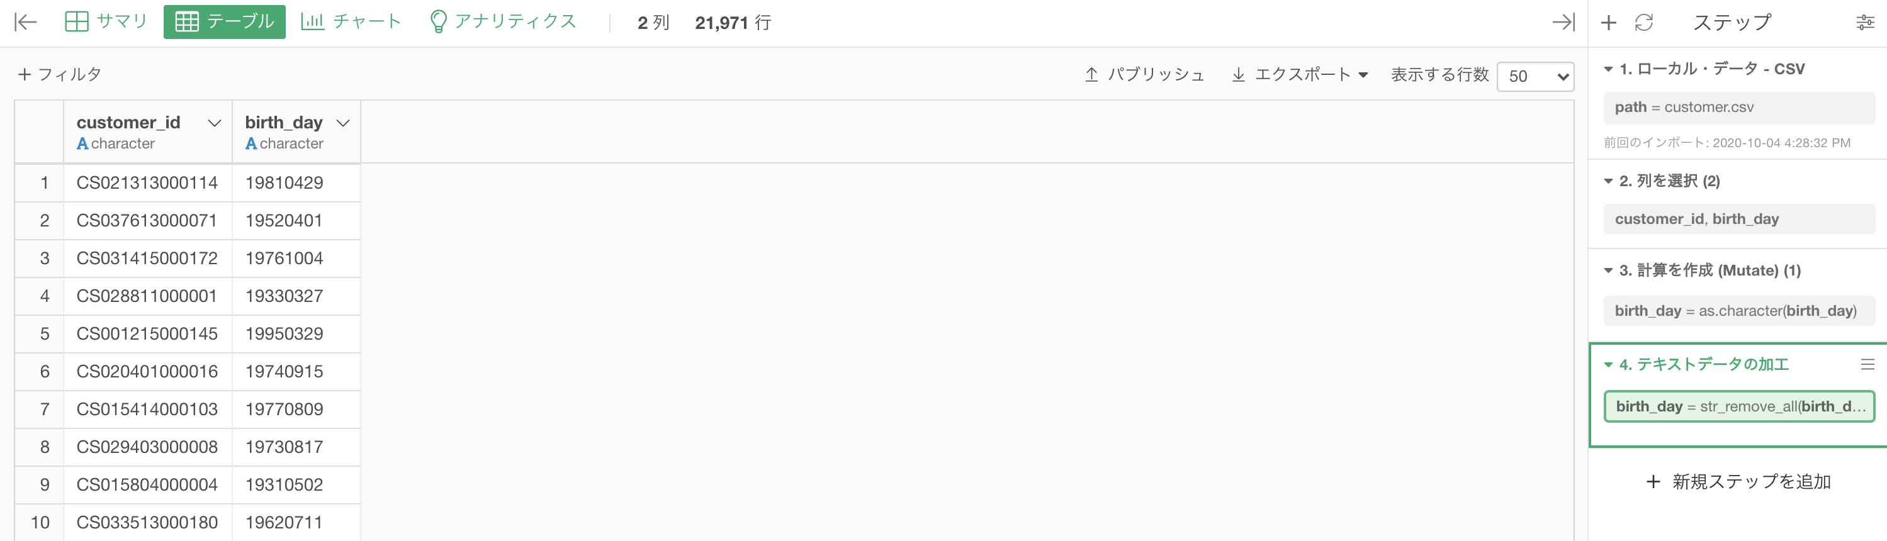
Task: Collapse step 1 ローカル・データ - CSV
Action: point(1609,70)
